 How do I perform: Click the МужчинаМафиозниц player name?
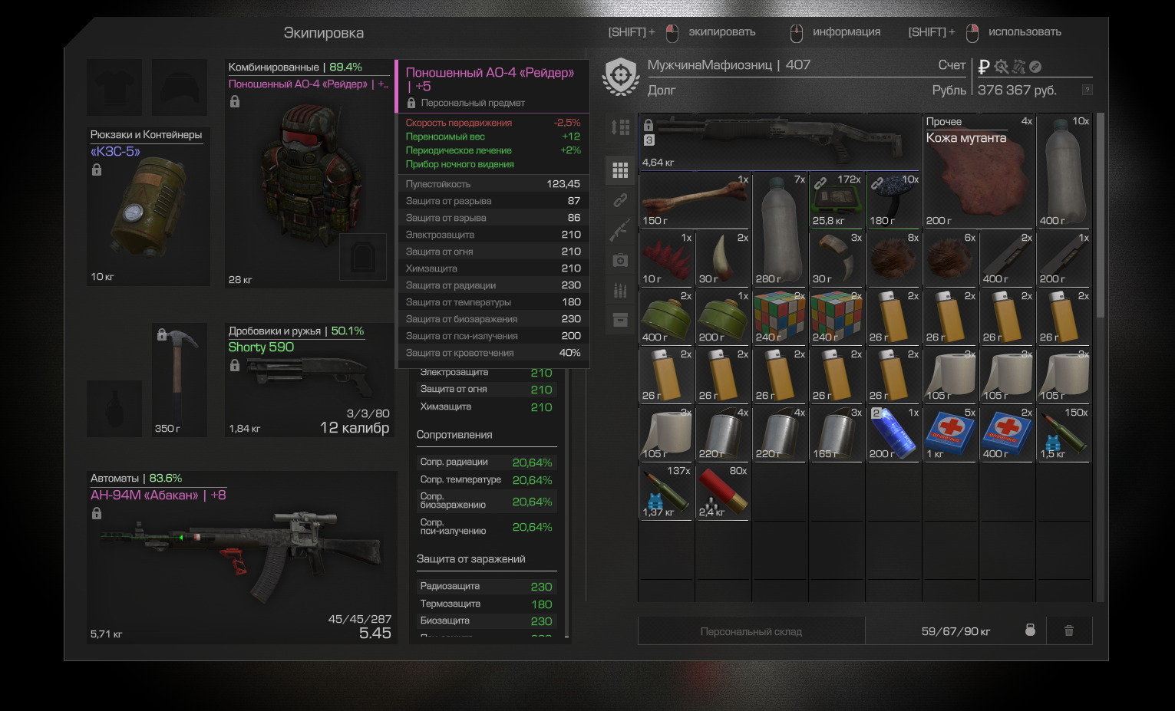coord(710,65)
